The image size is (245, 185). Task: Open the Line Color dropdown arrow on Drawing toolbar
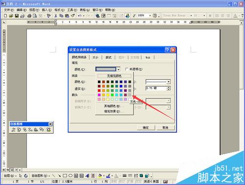coord(112,176)
